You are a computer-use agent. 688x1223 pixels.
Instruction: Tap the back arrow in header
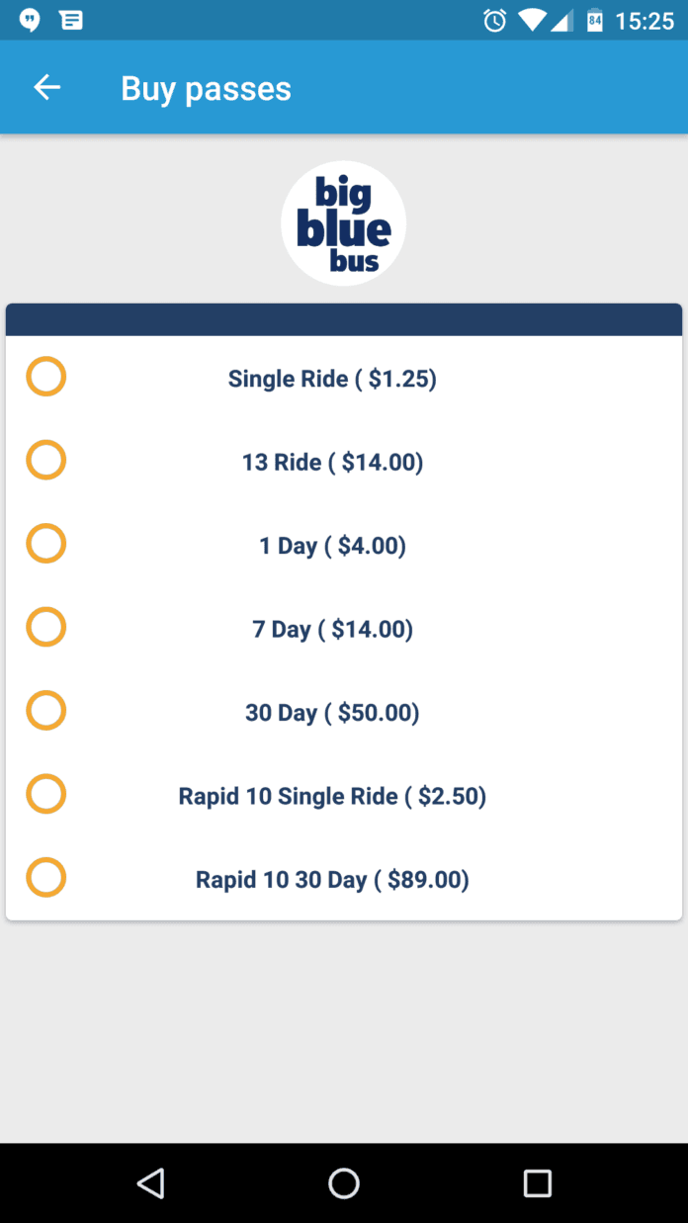click(x=46, y=88)
